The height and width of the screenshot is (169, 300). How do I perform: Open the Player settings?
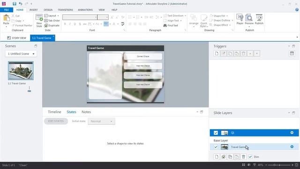pos(240,19)
